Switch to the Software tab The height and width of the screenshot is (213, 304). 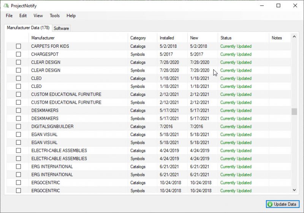point(61,28)
